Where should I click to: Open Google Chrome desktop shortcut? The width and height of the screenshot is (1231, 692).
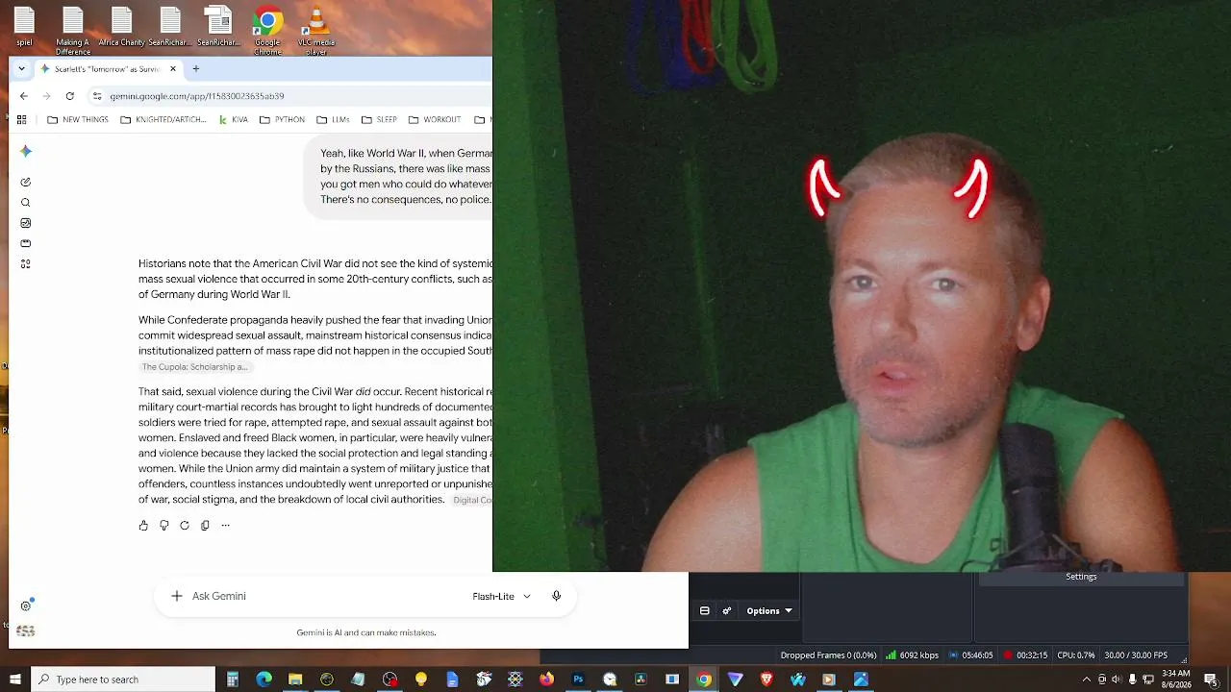point(267,29)
